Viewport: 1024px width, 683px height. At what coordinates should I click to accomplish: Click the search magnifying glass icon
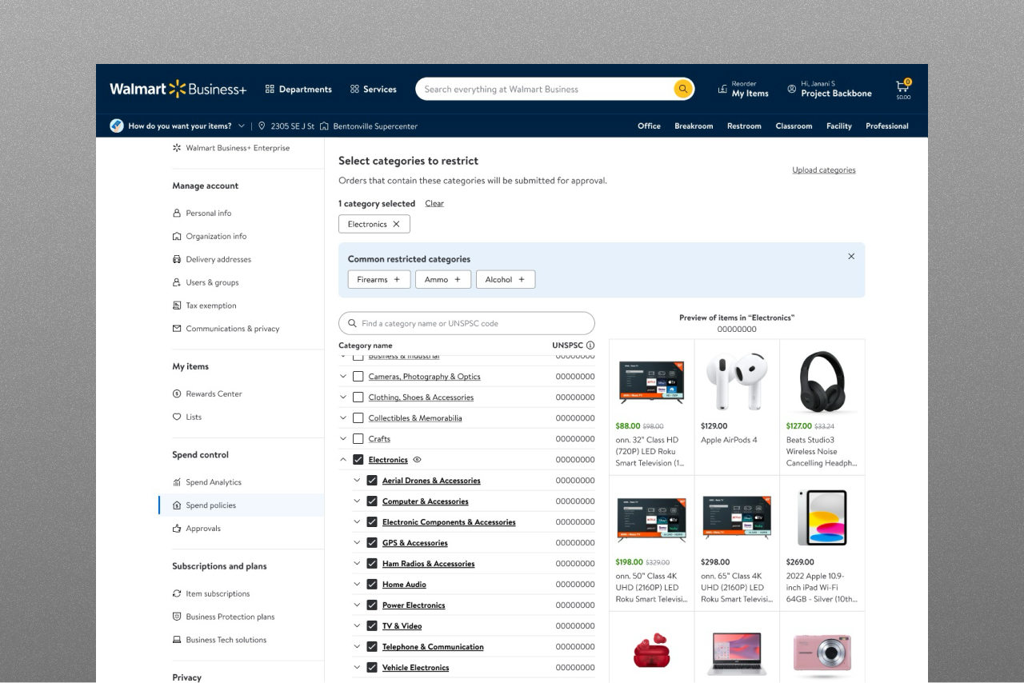tap(682, 89)
